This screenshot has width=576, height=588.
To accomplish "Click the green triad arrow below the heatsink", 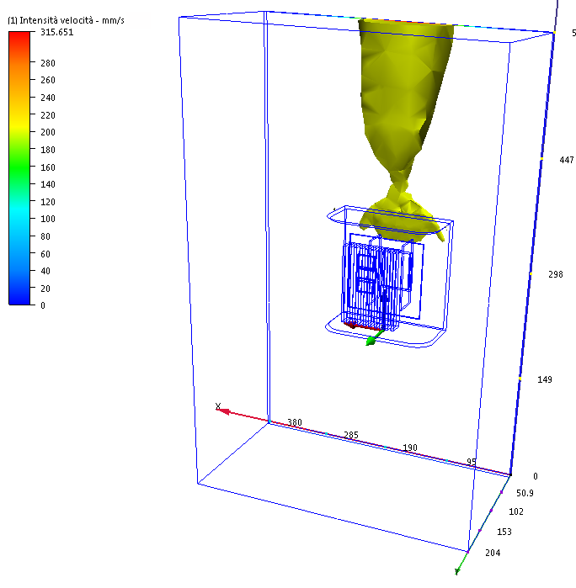I will pos(374,337).
